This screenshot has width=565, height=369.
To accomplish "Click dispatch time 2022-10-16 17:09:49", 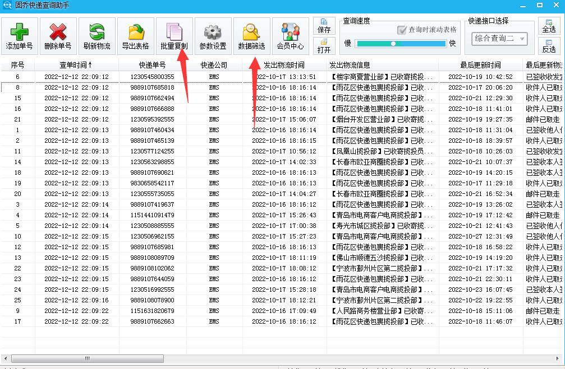I will [284, 311].
